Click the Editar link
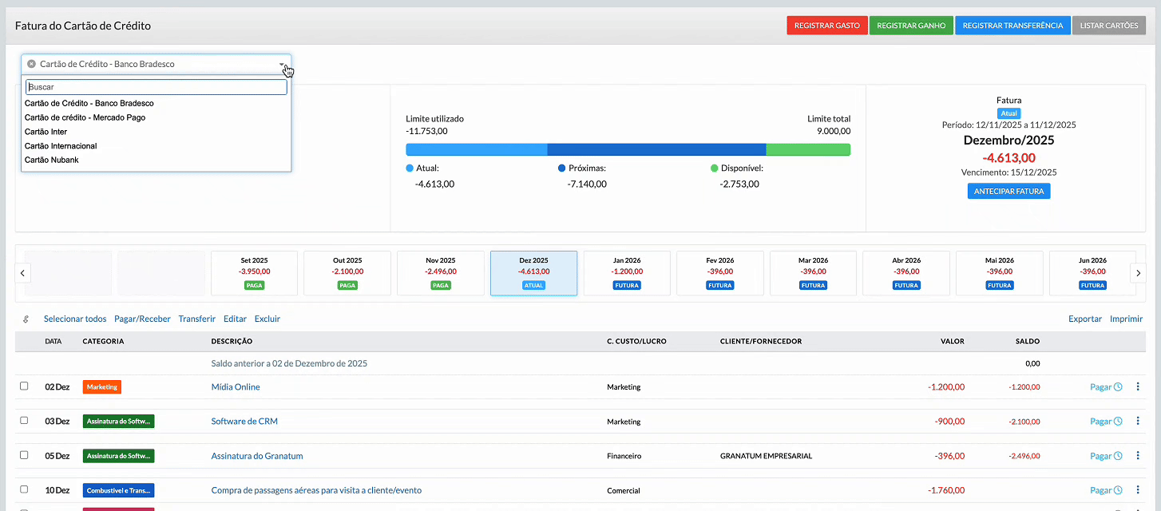 click(x=235, y=319)
